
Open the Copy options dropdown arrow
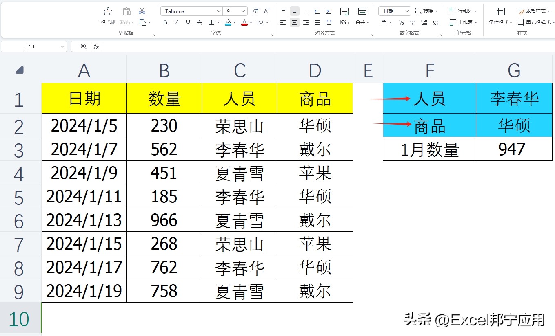149,23
